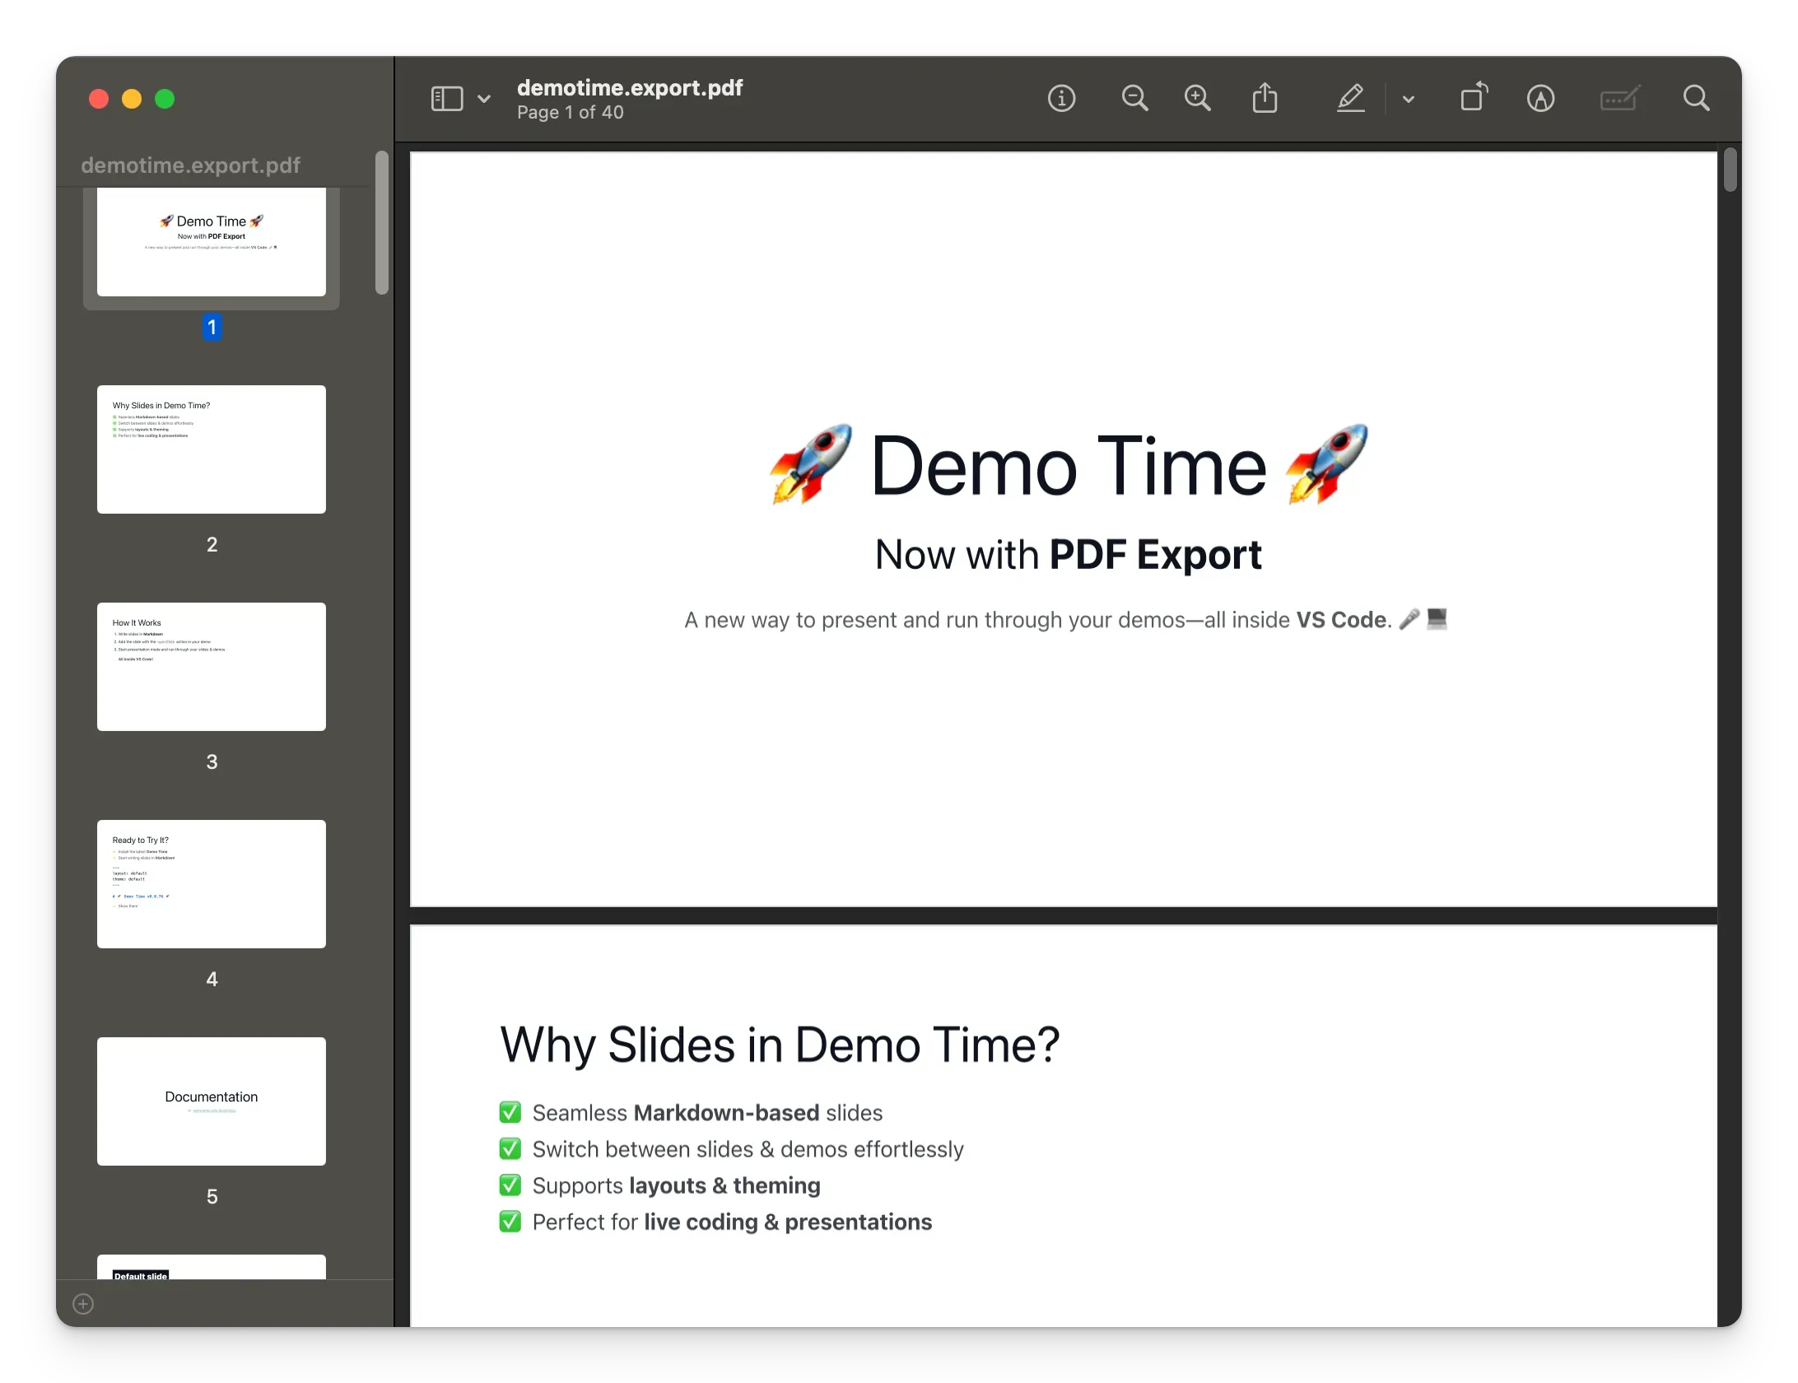Click the Form Filling toolbar icon
Screen dimensions: 1798x1383
(x=1619, y=99)
